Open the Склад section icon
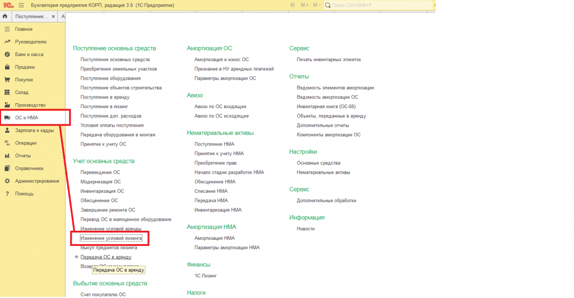Viewport: 574px width, 298px height. [x=7, y=92]
